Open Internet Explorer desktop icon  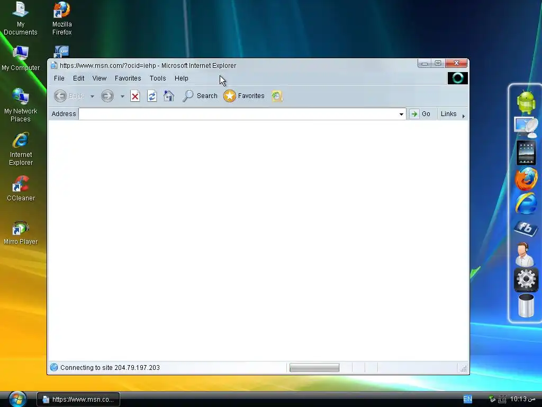click(21, 149)
